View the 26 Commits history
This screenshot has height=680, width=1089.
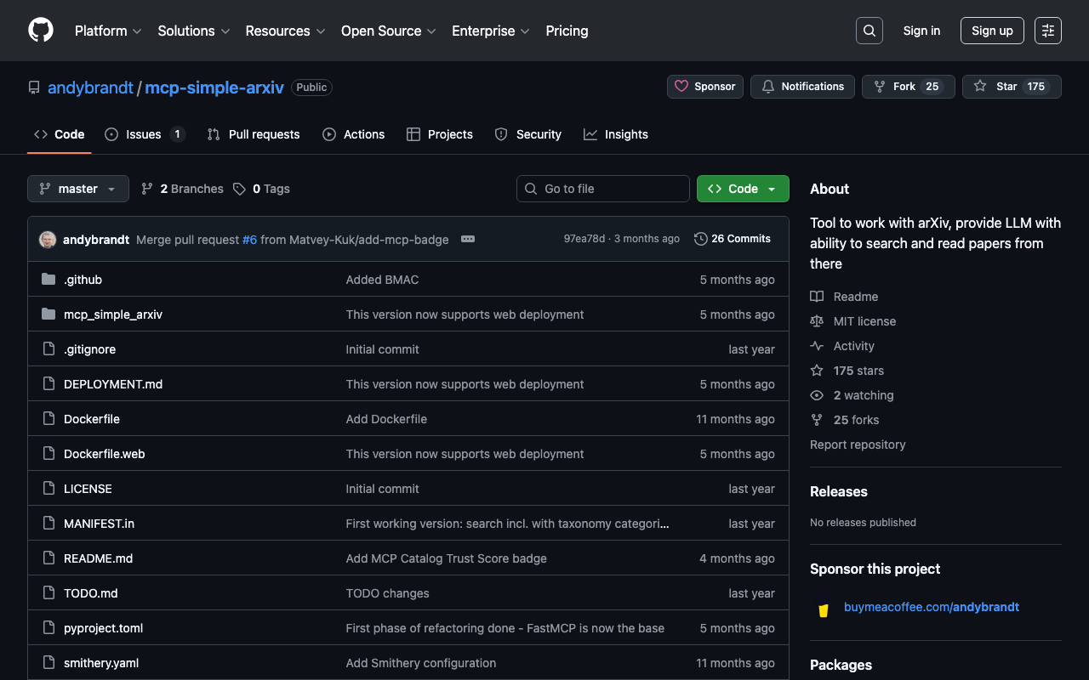733,239
